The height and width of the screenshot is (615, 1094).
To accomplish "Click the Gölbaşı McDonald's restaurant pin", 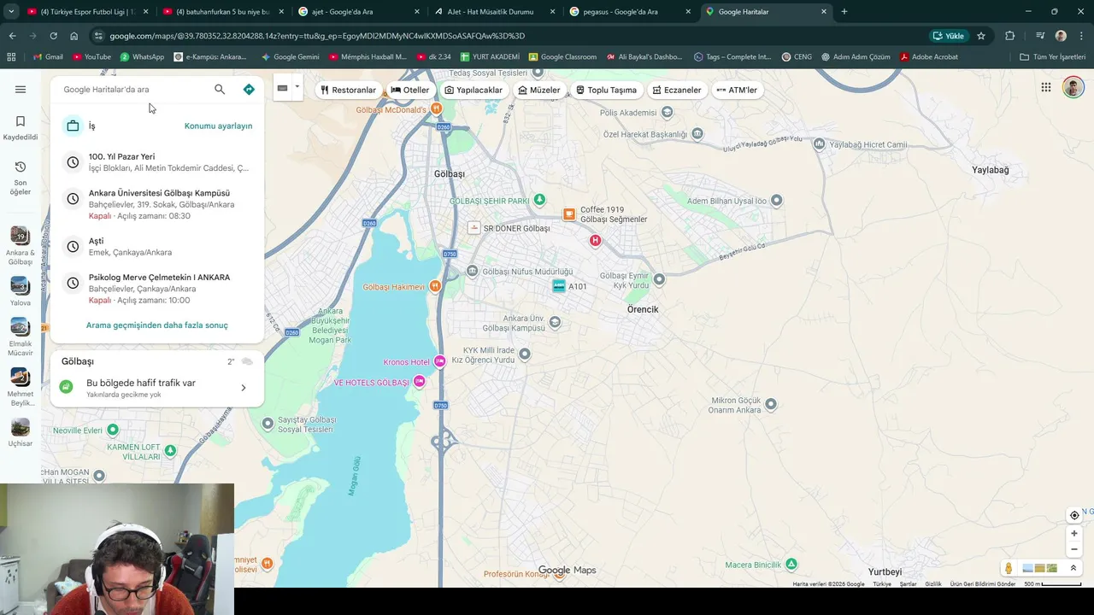I will coord(436,109).
